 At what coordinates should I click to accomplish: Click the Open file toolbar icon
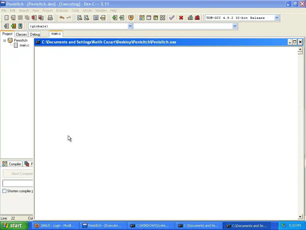pyautogui.click(x=13, y=18)
